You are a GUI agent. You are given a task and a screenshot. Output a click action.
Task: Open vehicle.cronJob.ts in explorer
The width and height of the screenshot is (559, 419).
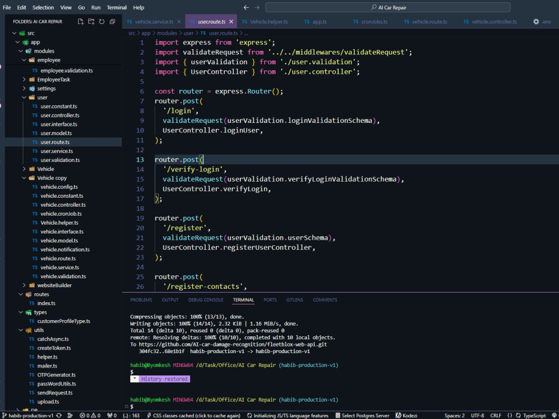coord(61,214)
